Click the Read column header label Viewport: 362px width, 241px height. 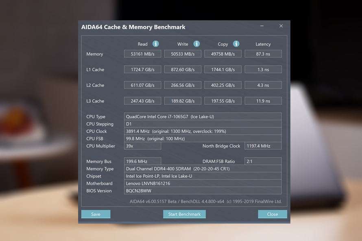[x=142, y=44]
